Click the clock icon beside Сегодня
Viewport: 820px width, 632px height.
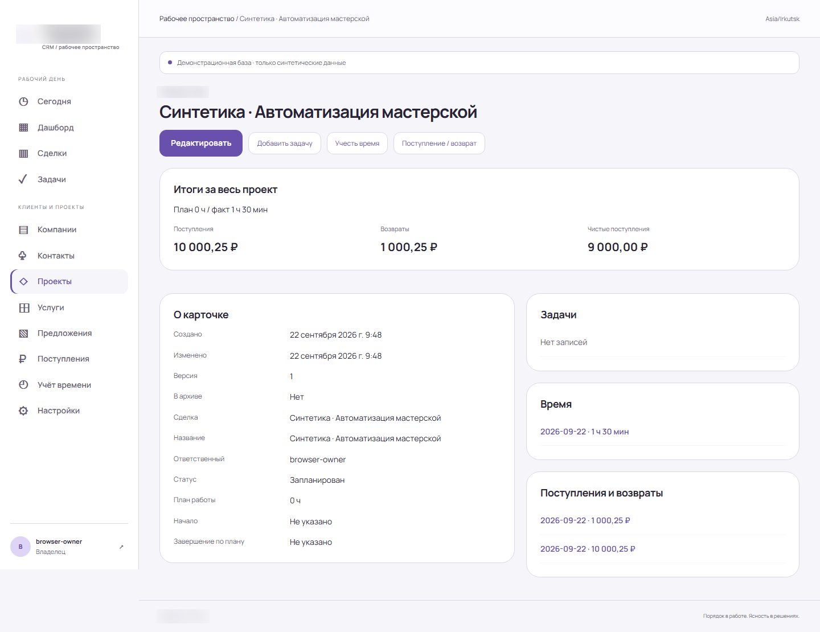[23, 101]
